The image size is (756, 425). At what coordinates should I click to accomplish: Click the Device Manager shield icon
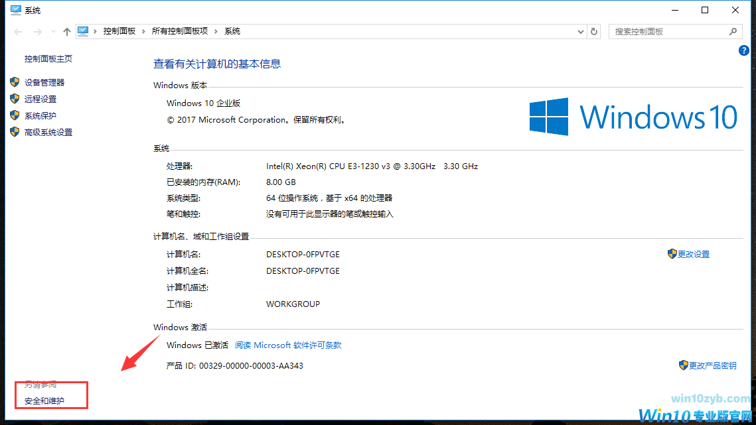15,82
